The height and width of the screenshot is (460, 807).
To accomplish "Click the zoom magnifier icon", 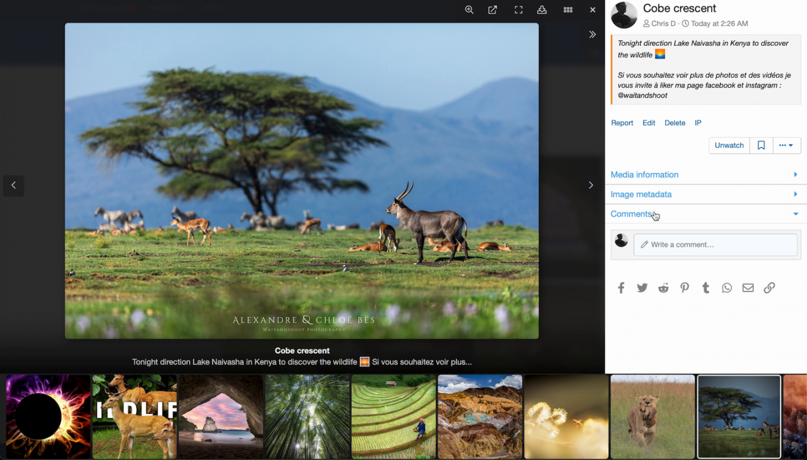I will coord(469,10).
